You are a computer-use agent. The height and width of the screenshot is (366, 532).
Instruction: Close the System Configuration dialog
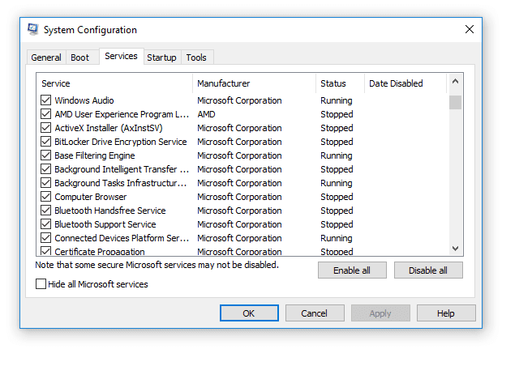pos(470,29)
